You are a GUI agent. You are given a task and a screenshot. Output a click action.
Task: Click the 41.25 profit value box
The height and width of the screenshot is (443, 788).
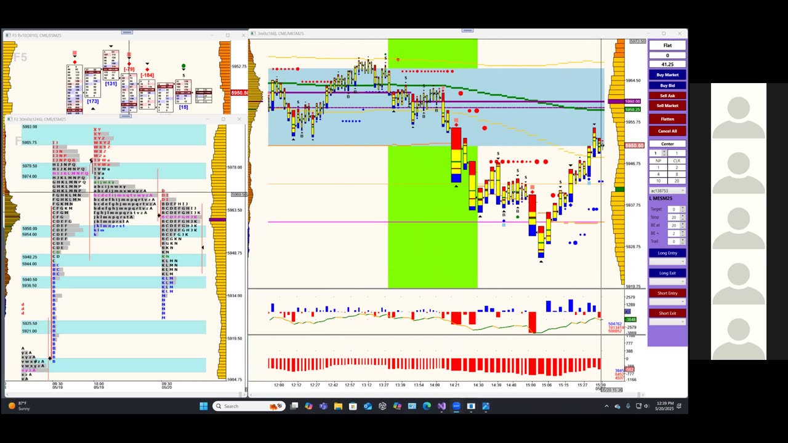[x=667, y=64]
